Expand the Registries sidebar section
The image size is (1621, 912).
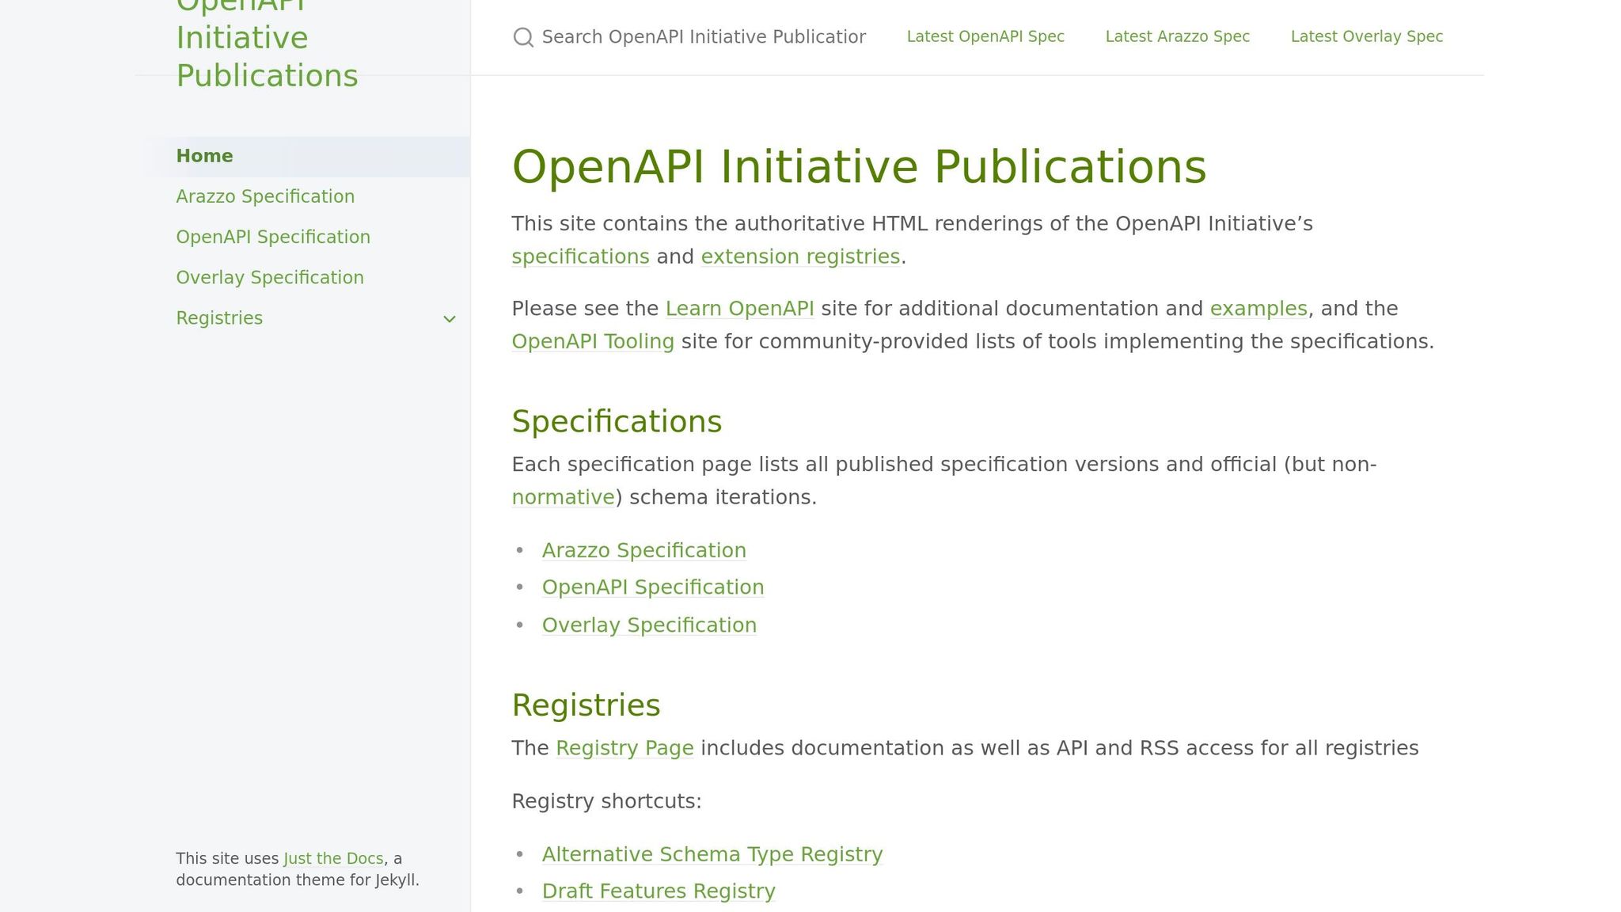(449, 318)
